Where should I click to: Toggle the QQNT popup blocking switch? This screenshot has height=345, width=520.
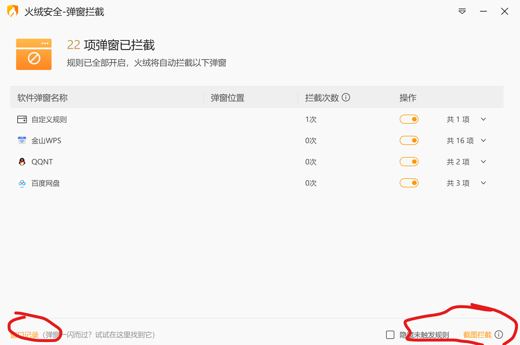pyautogui.click(x=409, y=162)
